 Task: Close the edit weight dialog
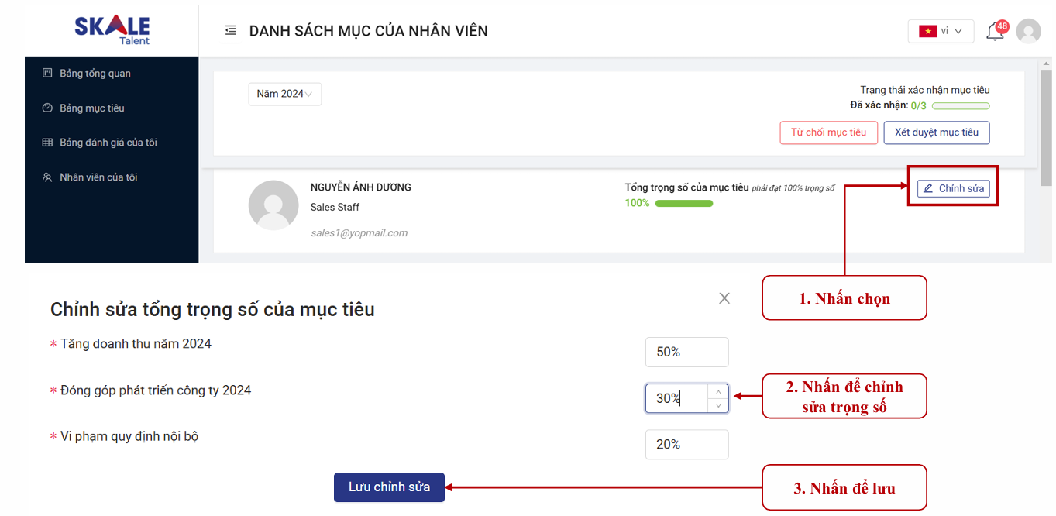click(x=724, y=298)
